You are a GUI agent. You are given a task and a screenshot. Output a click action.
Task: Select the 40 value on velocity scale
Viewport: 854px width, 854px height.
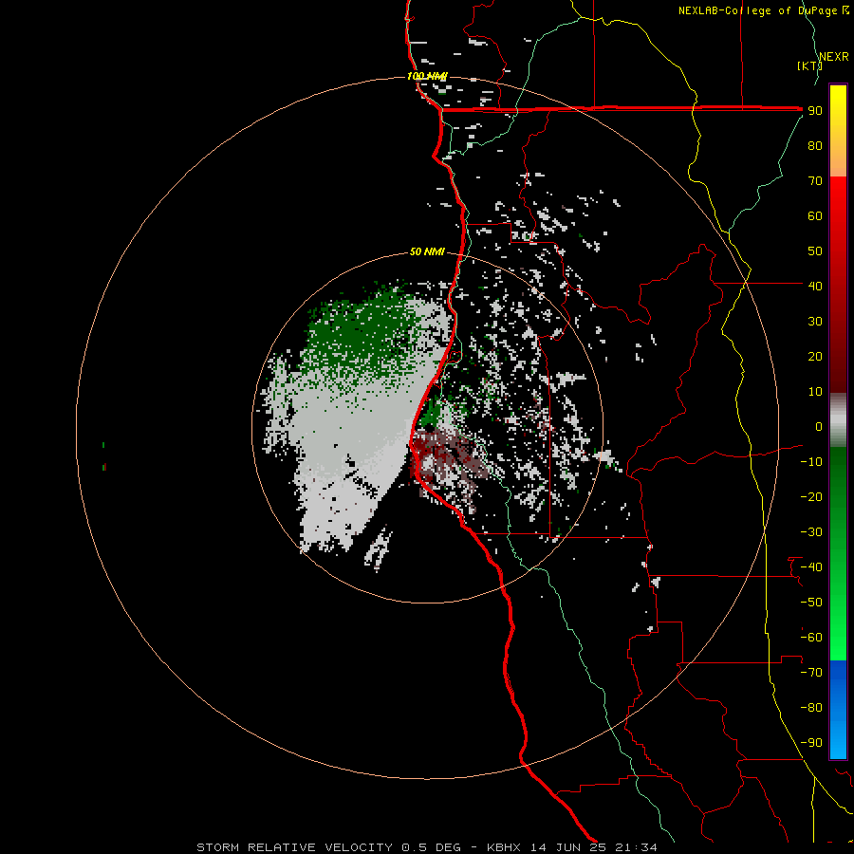815,286
